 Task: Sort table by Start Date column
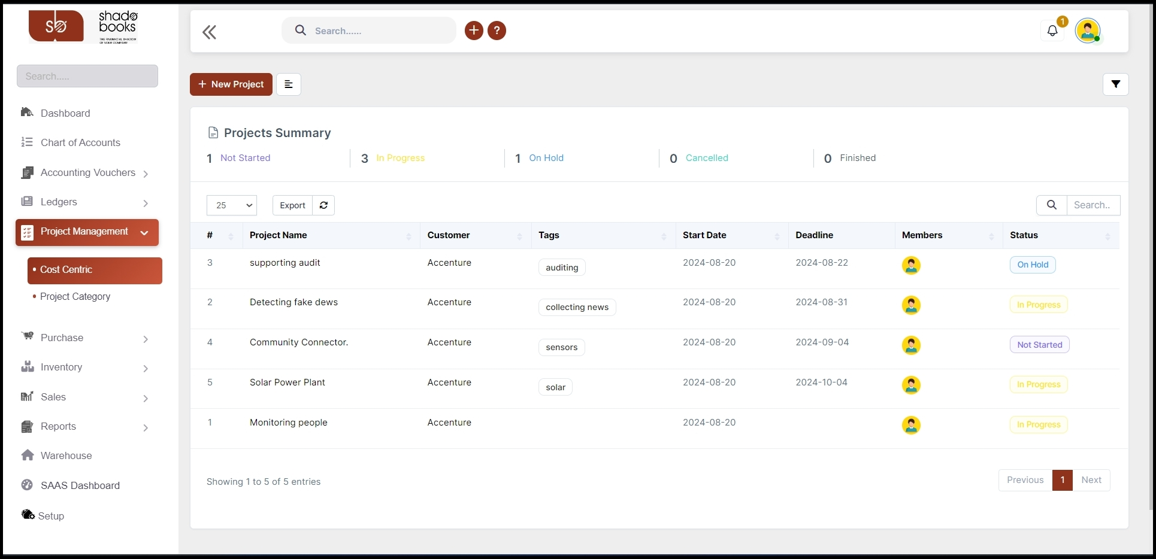pos(732,235)
